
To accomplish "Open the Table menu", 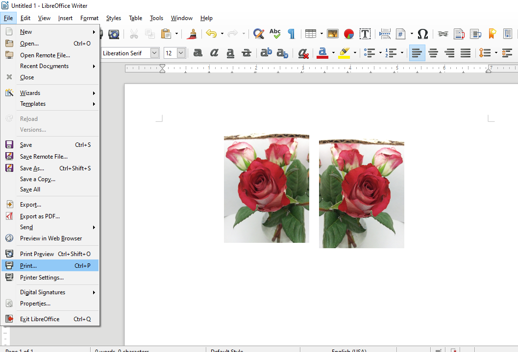I will [x=135, y=18].
